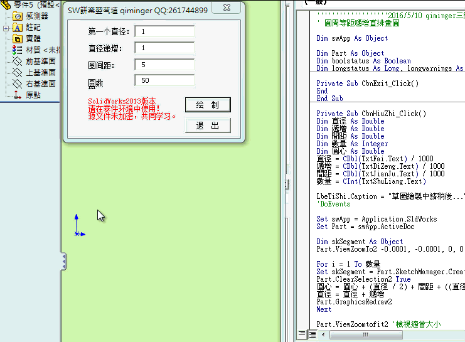Click the 'Next' keyword line in code
The height and width of the screenshot is (342, 465).
(x=324, y=309)
